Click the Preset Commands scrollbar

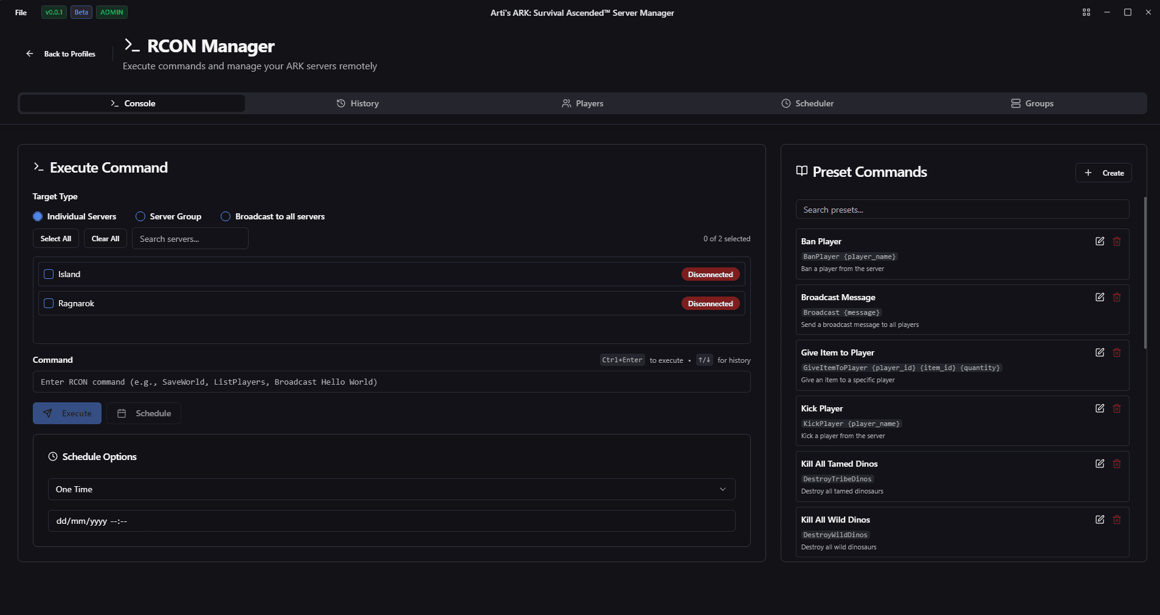pos(1145,273)
